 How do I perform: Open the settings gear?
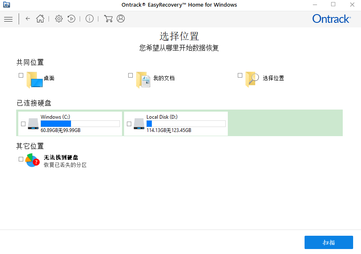59,19
